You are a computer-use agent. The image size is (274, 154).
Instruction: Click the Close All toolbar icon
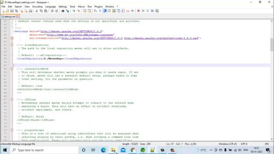[26, 11]
